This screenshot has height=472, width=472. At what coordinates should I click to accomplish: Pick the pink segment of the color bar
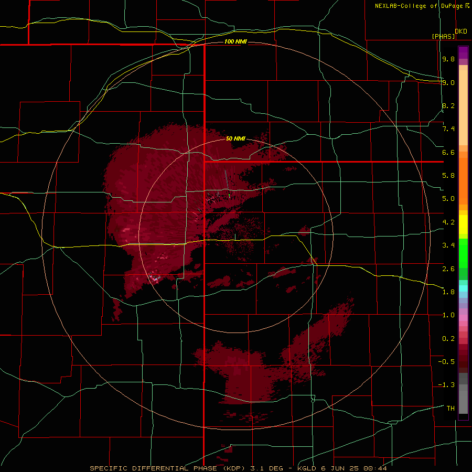tap(463, 318)
